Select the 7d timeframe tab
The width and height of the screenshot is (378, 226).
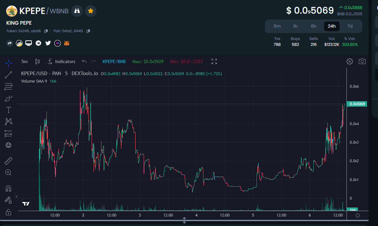(x=350, y=26)
